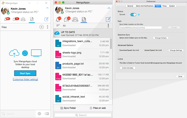Switch to the System tab

click(172, 6)
